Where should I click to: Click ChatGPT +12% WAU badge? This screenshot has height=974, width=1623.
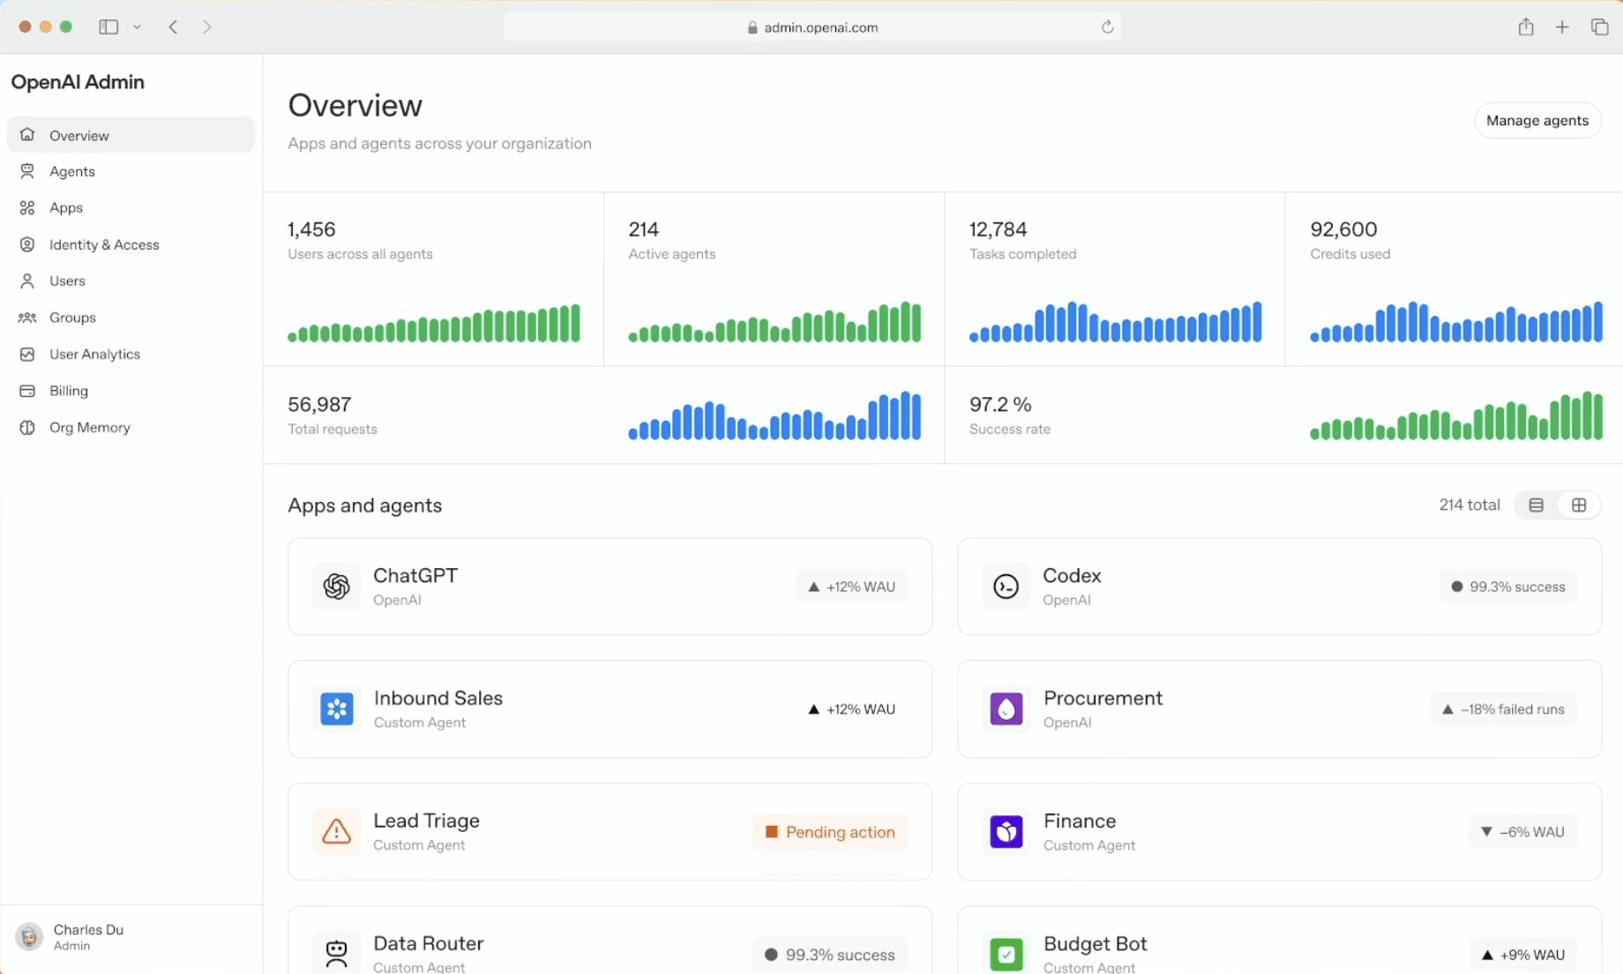852,587
